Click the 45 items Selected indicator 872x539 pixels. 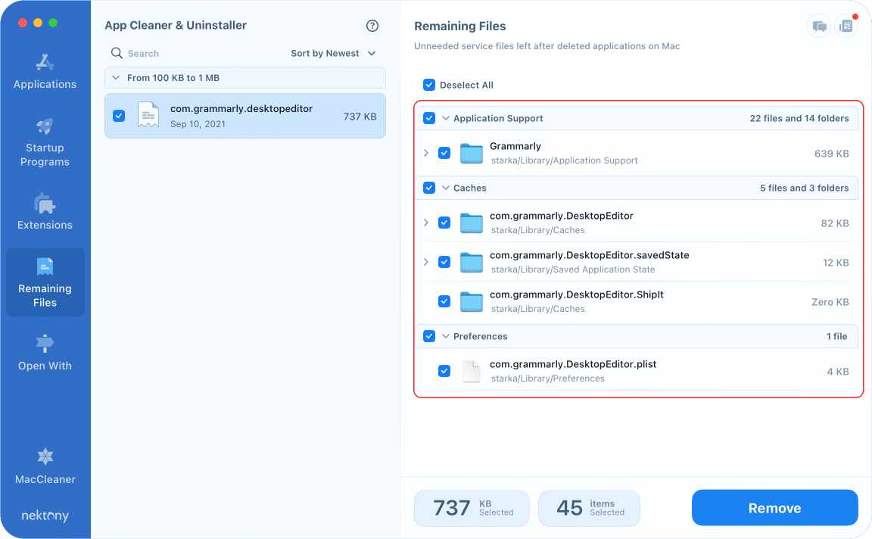[589, 508]
